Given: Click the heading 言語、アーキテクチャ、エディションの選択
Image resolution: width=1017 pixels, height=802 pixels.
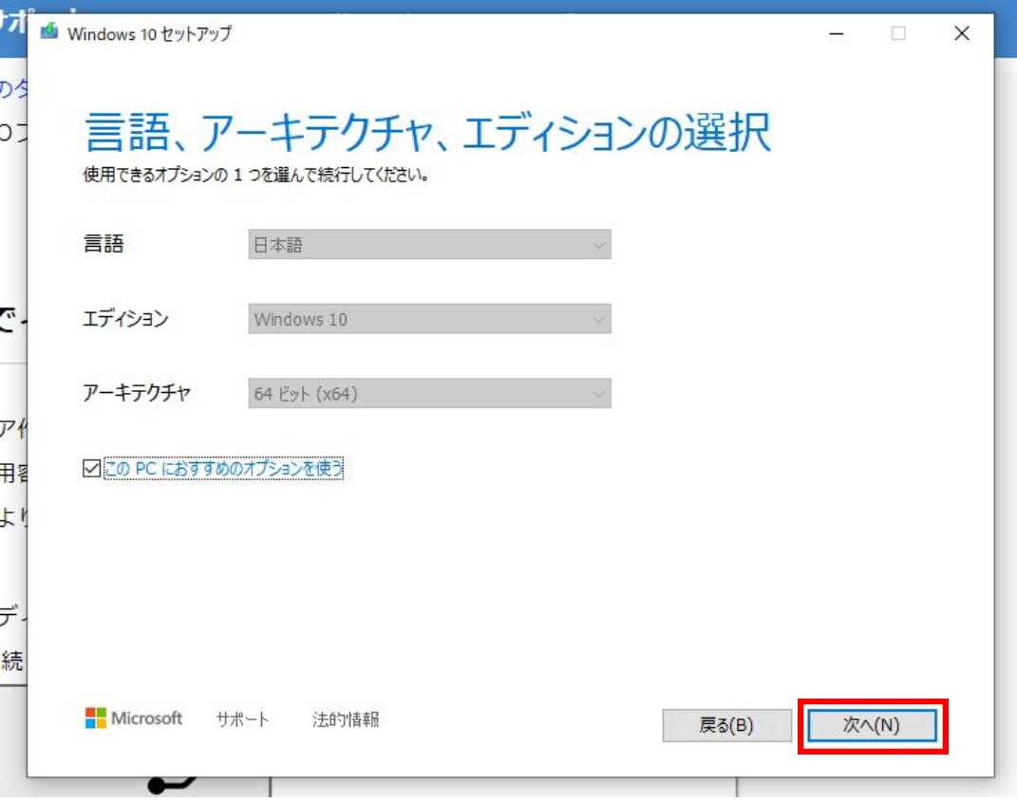Looking at the screenshot, I should click(x=427, y=132).
